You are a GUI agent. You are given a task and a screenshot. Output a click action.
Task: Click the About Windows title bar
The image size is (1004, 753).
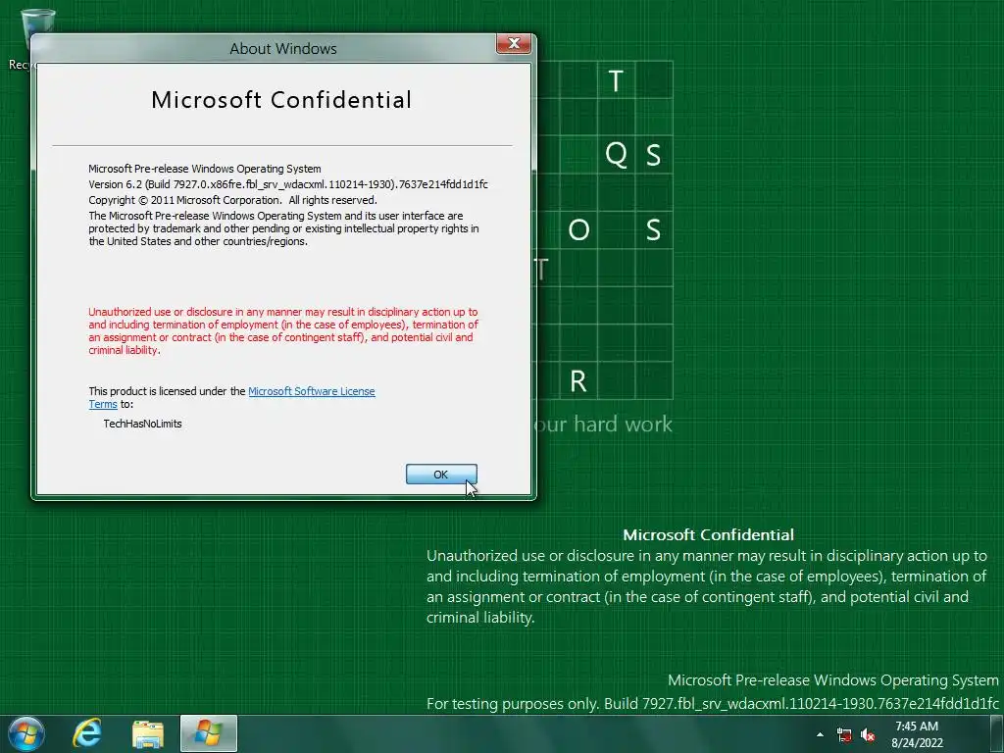point(283,48)
